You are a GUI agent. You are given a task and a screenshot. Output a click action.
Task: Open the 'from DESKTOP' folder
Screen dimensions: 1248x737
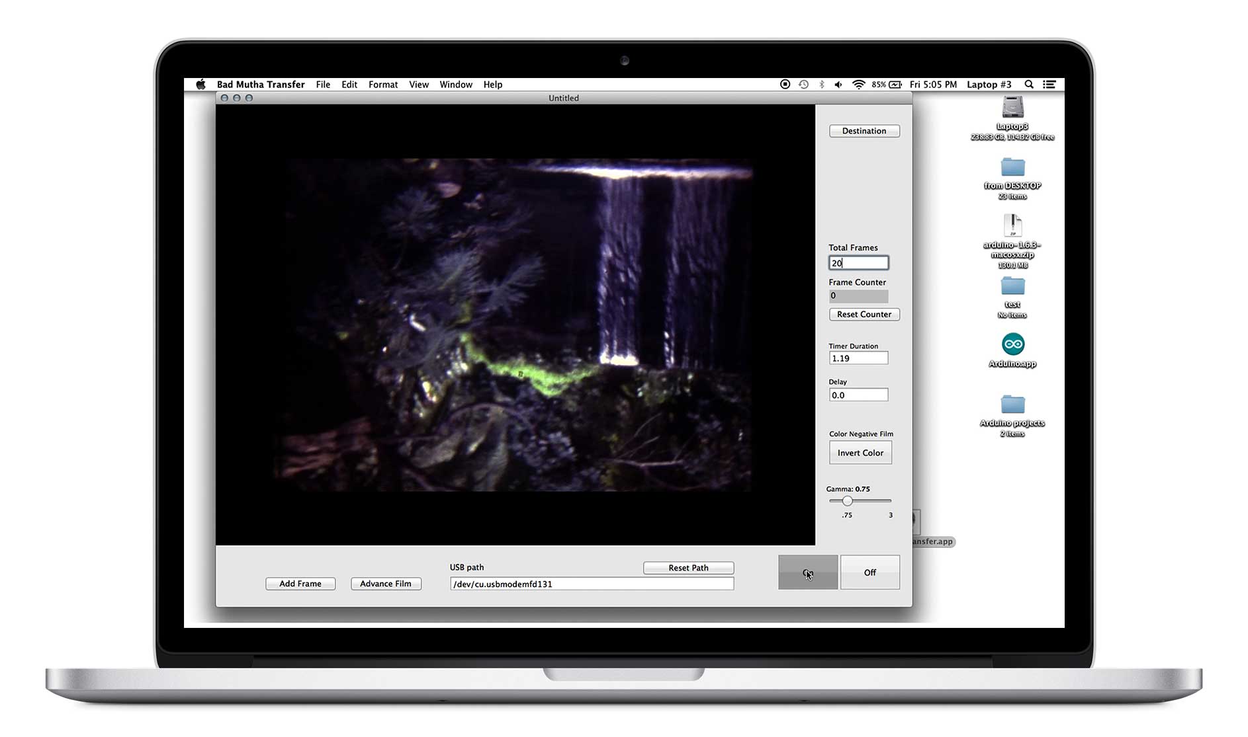click(1012, 169)
